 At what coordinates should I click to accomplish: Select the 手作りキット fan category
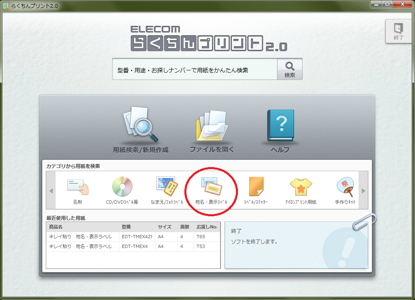tap(345, 190)
